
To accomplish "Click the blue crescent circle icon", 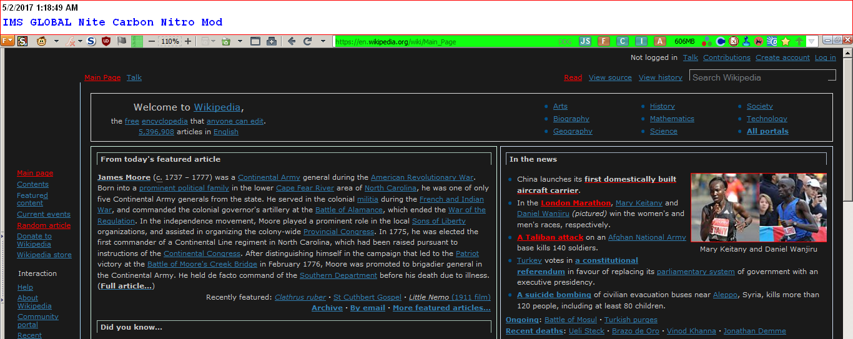I will pos(721,41).
